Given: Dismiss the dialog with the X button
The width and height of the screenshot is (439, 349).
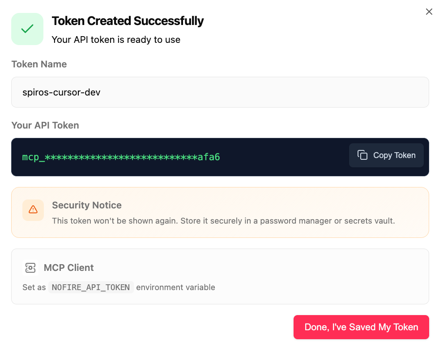Looking at the screenshot, I should [429, 12].
